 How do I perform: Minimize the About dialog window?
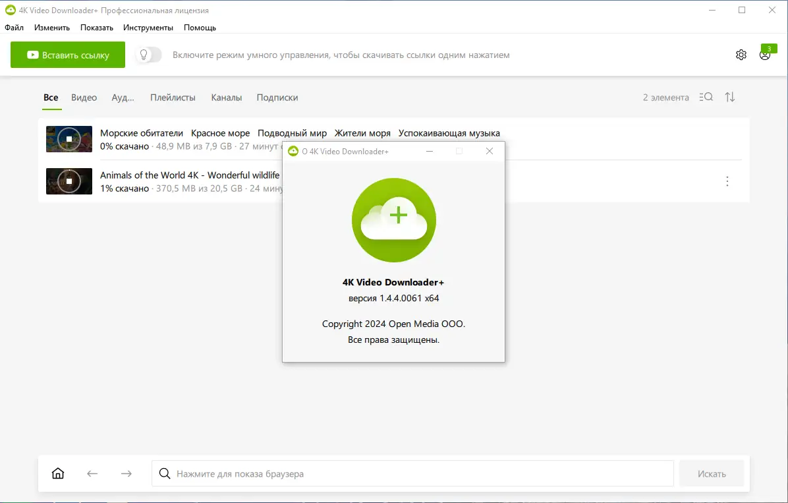429,151
